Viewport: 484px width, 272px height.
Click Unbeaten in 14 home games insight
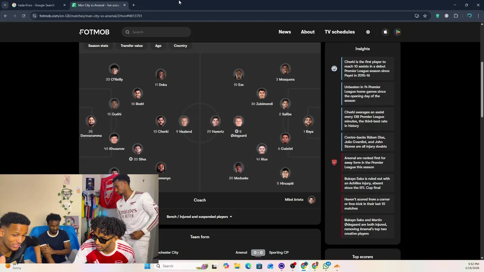[367, 94]
